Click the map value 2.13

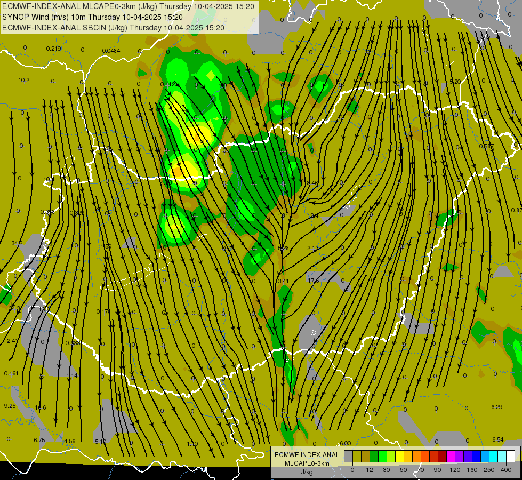[x=313, y=248]
